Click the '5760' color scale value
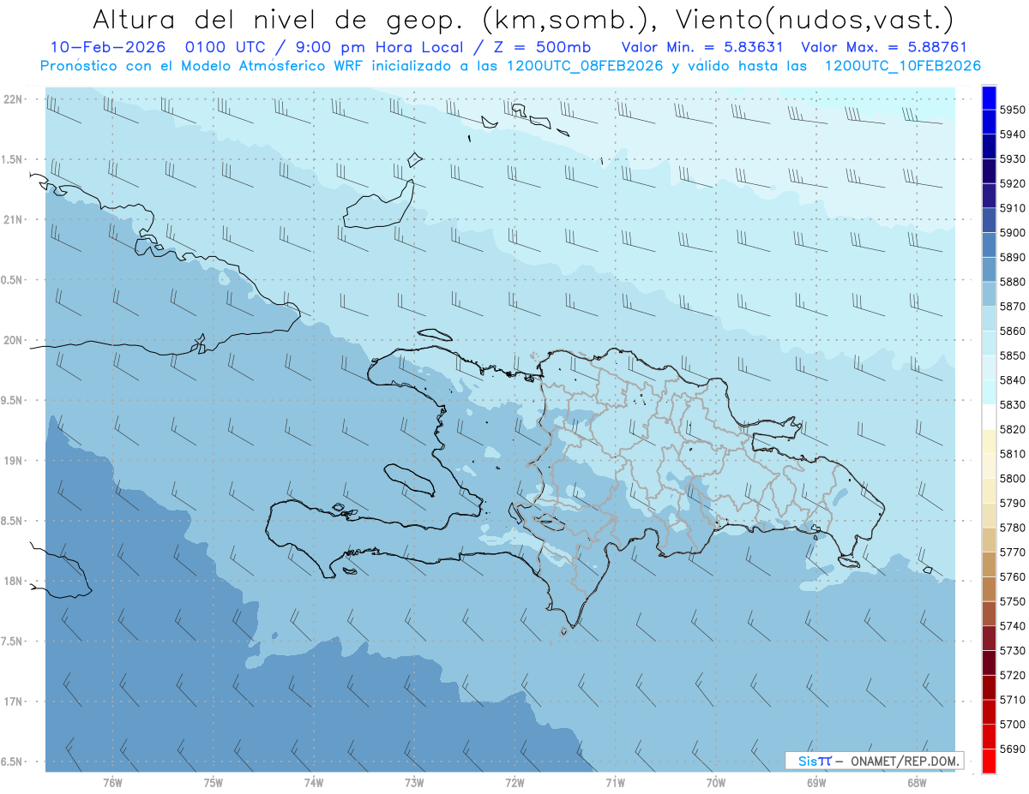 1013,576
